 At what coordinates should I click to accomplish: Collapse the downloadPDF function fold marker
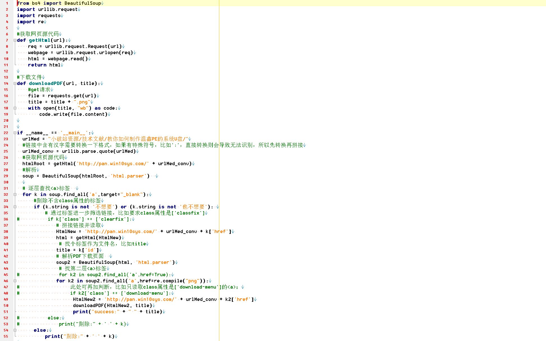(x=15, y=83)
